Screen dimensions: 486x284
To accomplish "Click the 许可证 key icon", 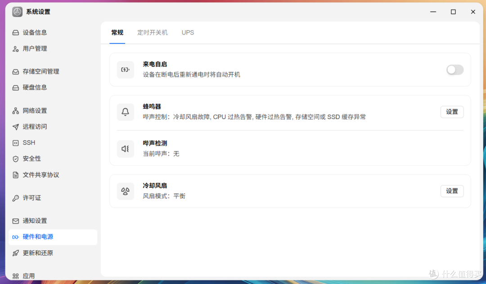I will (15, 198).
